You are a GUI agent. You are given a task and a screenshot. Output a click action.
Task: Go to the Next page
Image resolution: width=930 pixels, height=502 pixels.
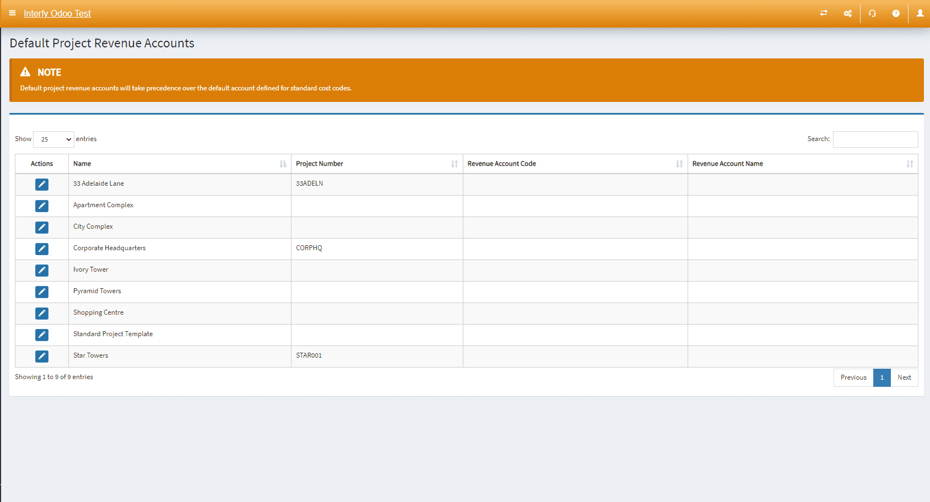click(x=904, y=377)
